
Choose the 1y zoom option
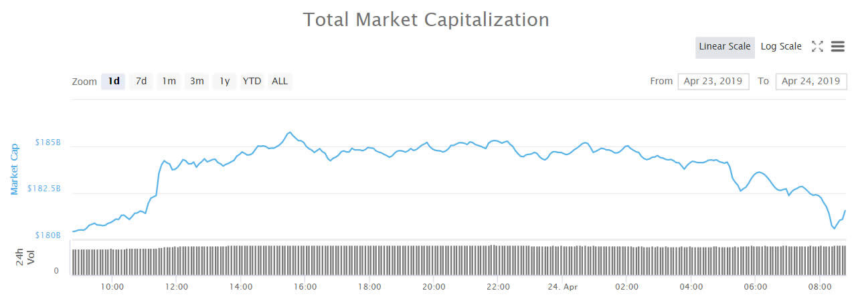(x=225, y=82)
